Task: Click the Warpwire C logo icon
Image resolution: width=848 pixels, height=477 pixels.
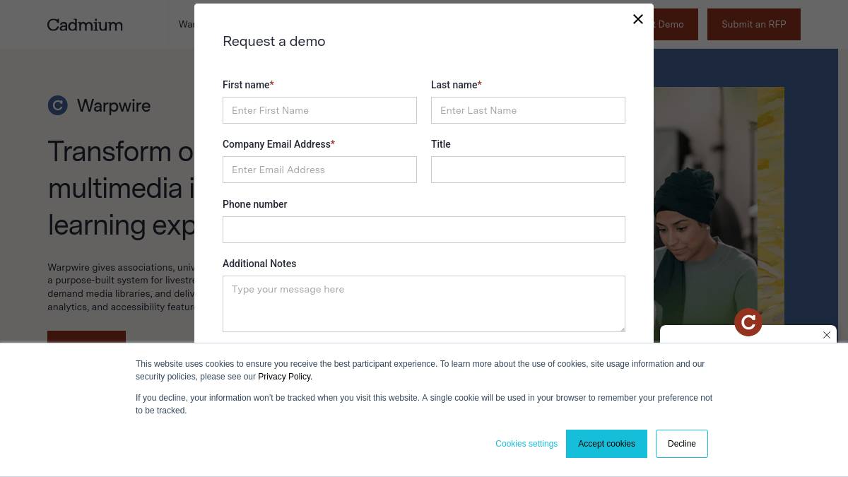Action: [57, 105]
